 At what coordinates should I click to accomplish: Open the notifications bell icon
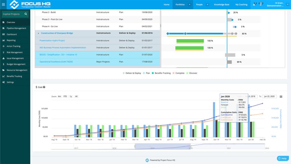click(x=254, y=5)
